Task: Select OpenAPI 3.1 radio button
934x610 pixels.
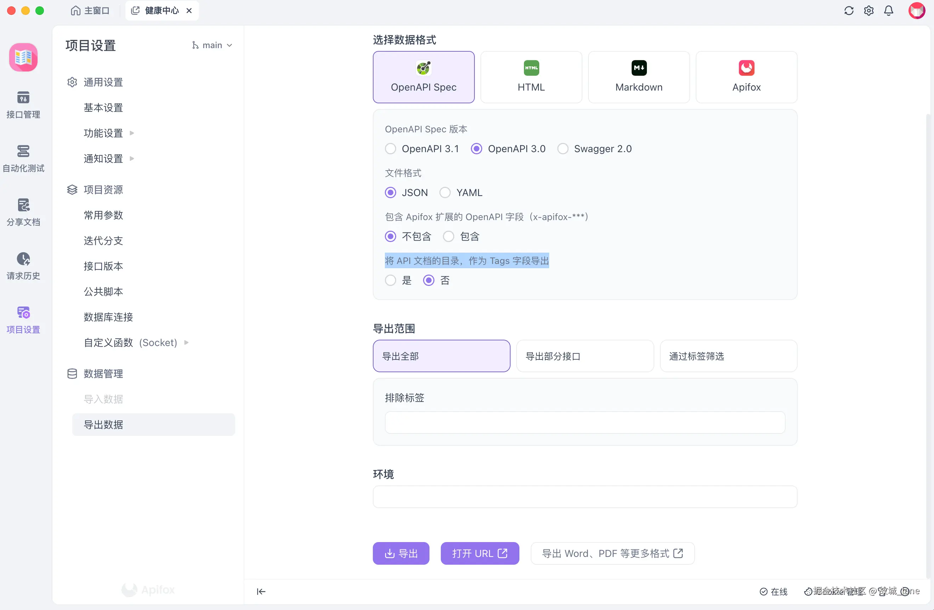Action: pos(391,149)
